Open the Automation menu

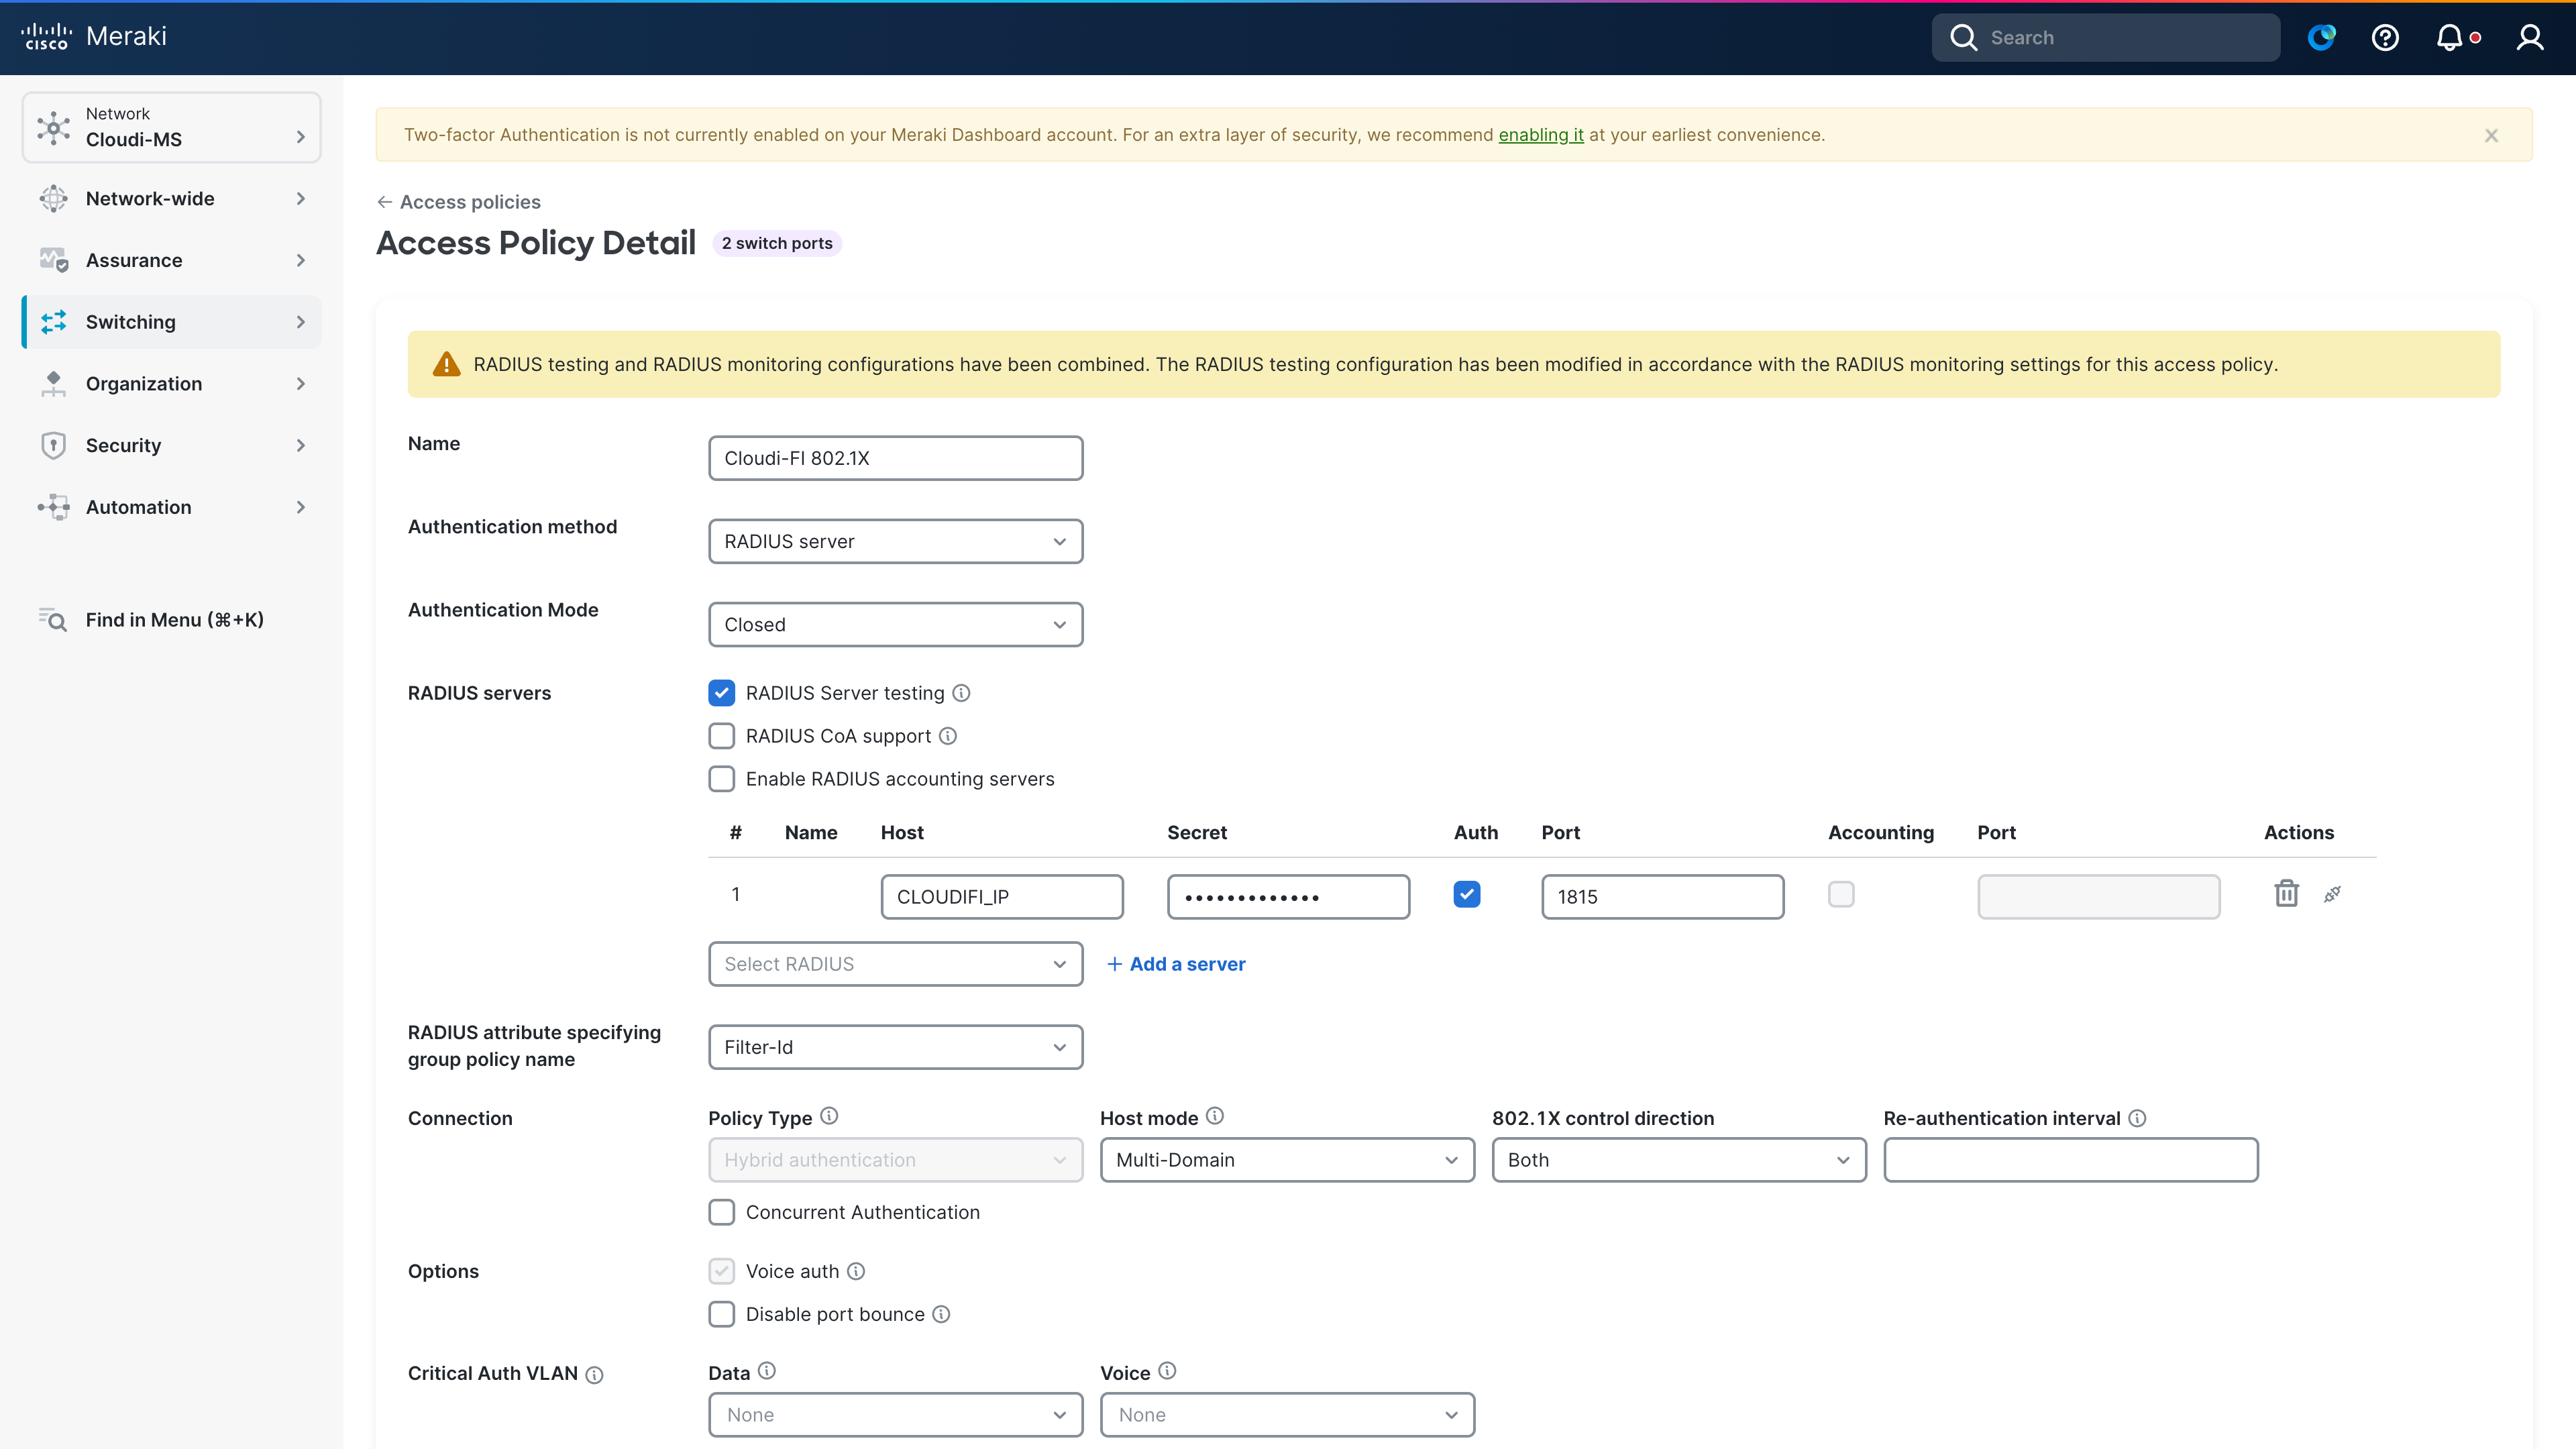(x=172, y=507)
